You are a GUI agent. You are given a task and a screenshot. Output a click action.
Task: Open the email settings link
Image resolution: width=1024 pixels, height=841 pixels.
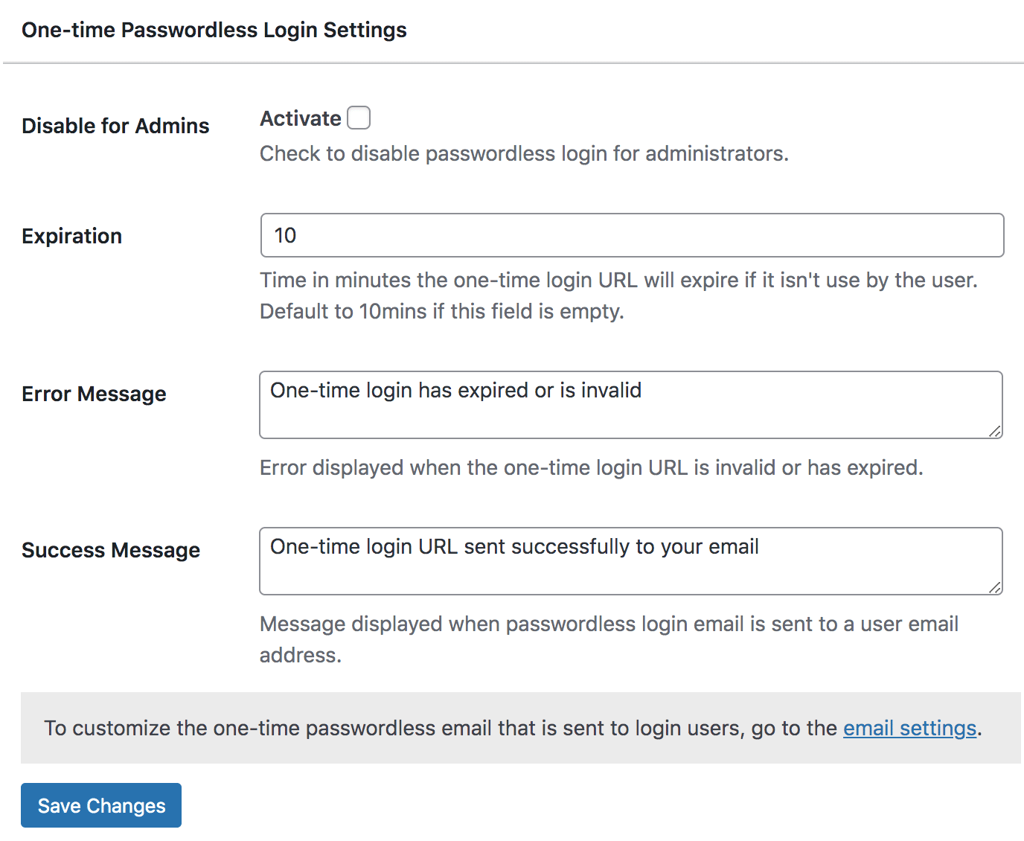[x=909, y=728]
